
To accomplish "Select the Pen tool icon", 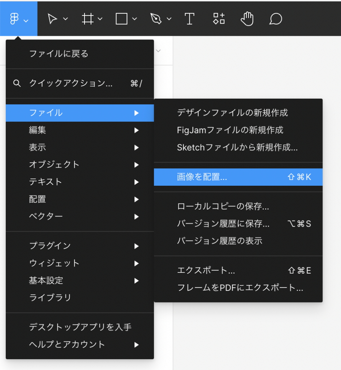I will (x=156, y=19).
